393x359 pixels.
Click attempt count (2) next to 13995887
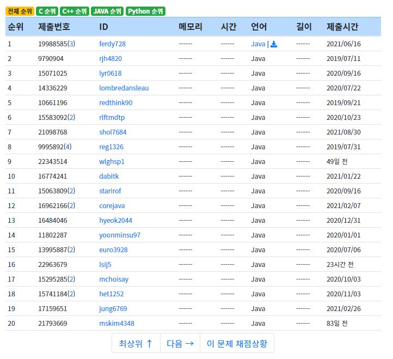click(71, 250)
